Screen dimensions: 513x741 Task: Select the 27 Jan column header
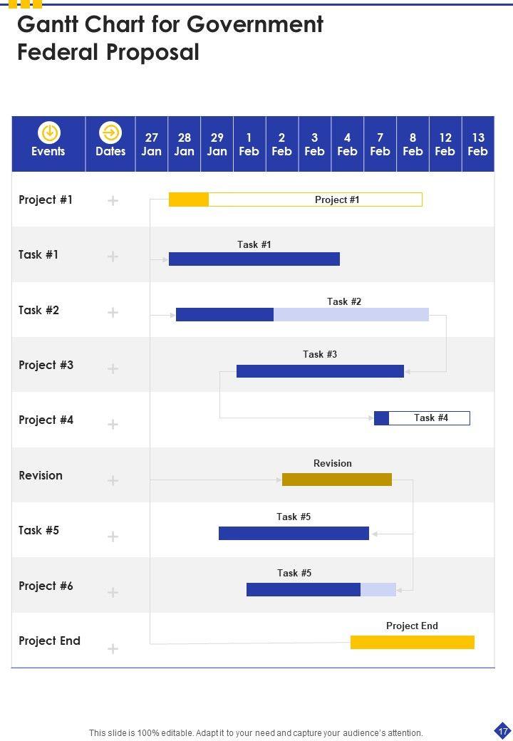click(152, 144)
